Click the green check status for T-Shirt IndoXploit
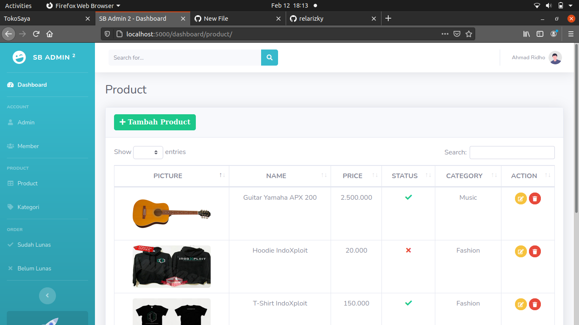The image size is (579, 325). point(409,303)
